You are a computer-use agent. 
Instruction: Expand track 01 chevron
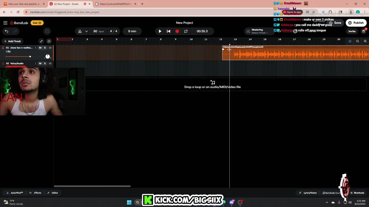click(50, 48)
